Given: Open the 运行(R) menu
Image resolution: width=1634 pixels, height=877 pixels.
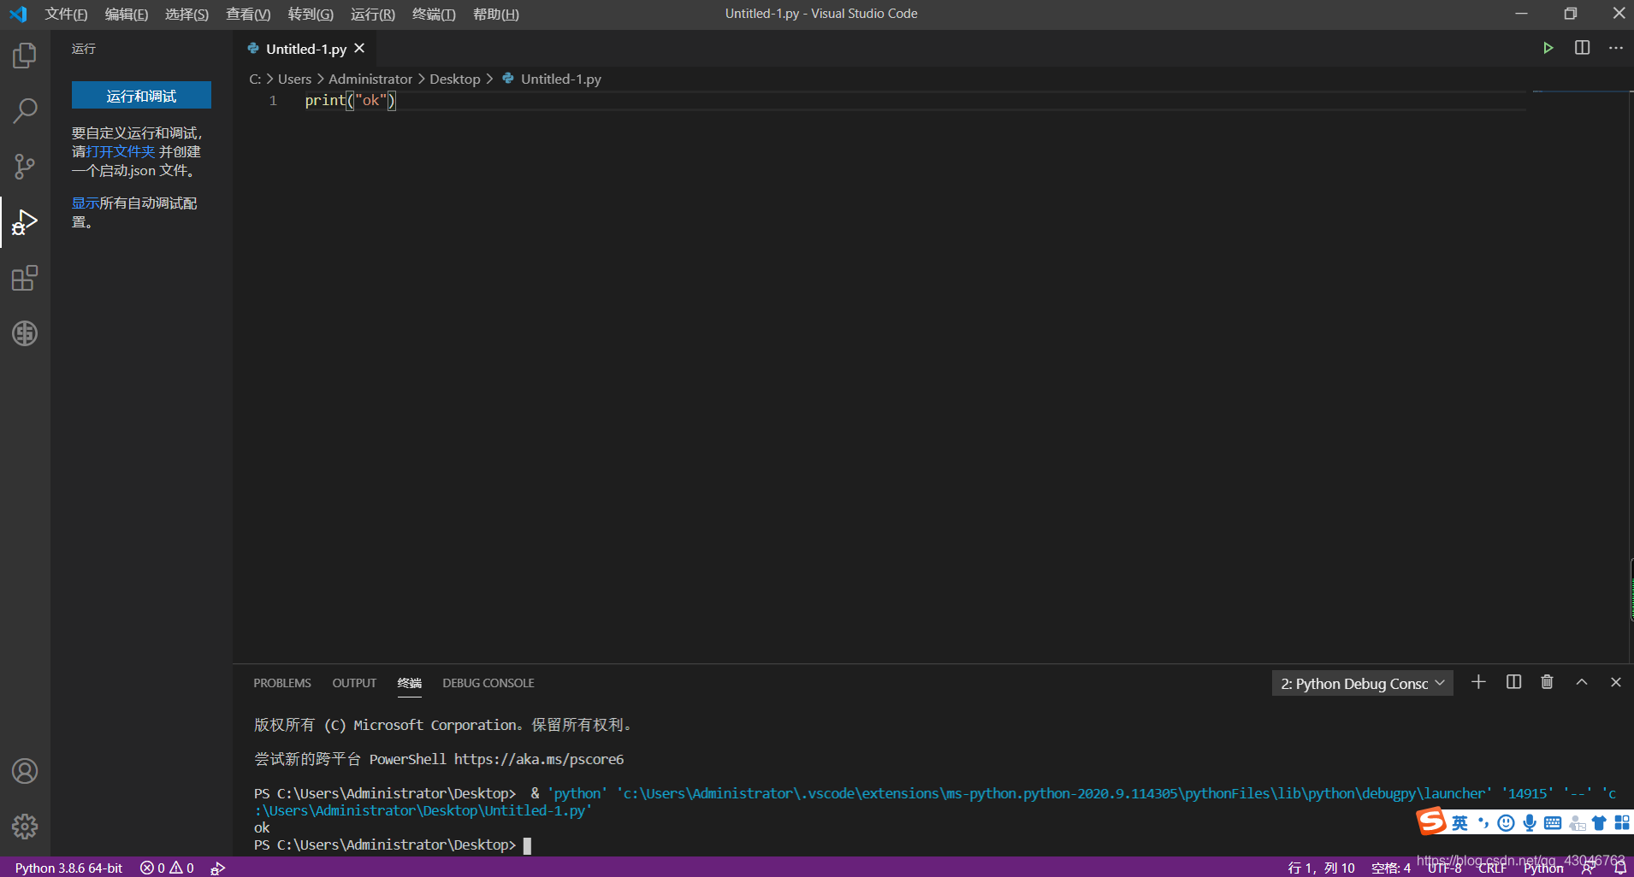Looking at the screenshot, I should pyautogui.click(x=372, y=14).
